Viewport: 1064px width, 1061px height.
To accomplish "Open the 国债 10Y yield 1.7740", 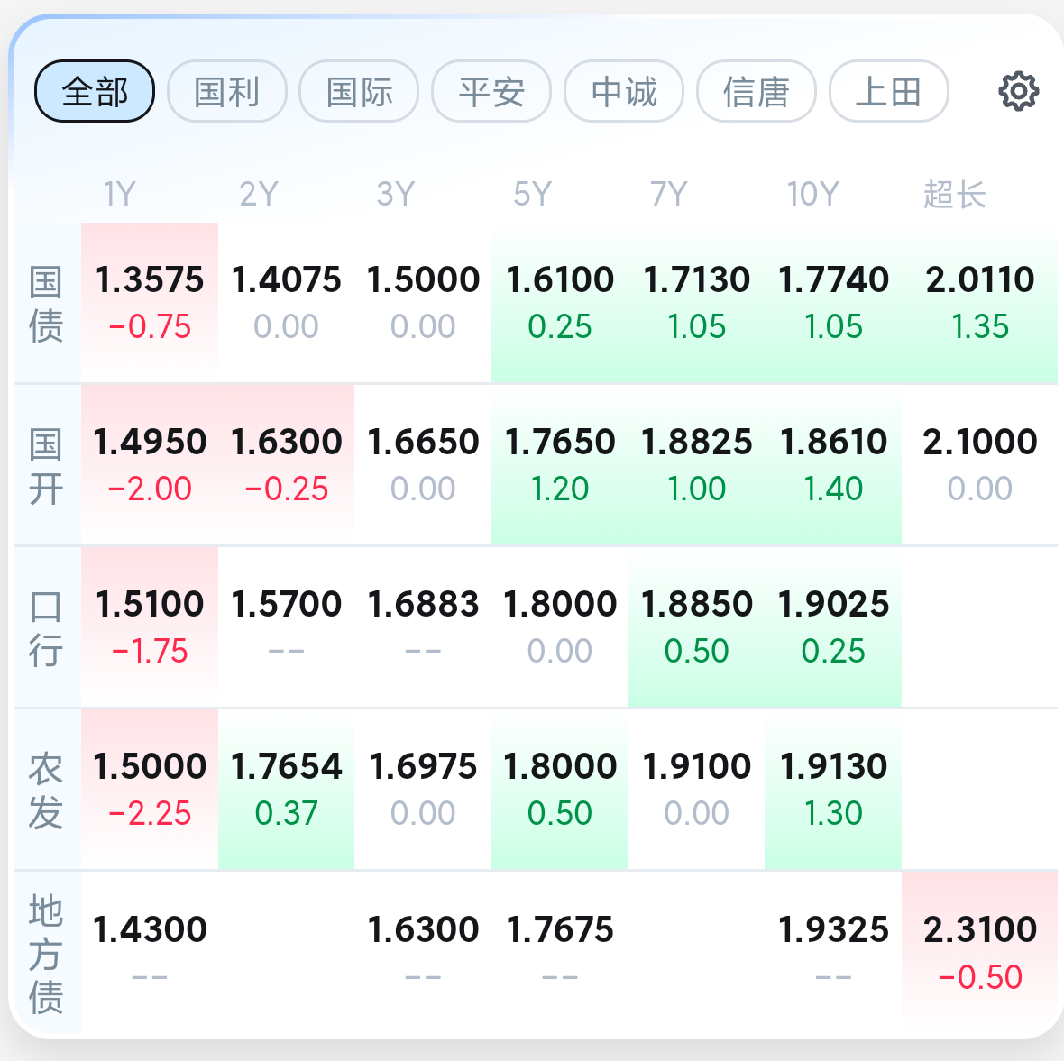I will click(x=833, y=302).
